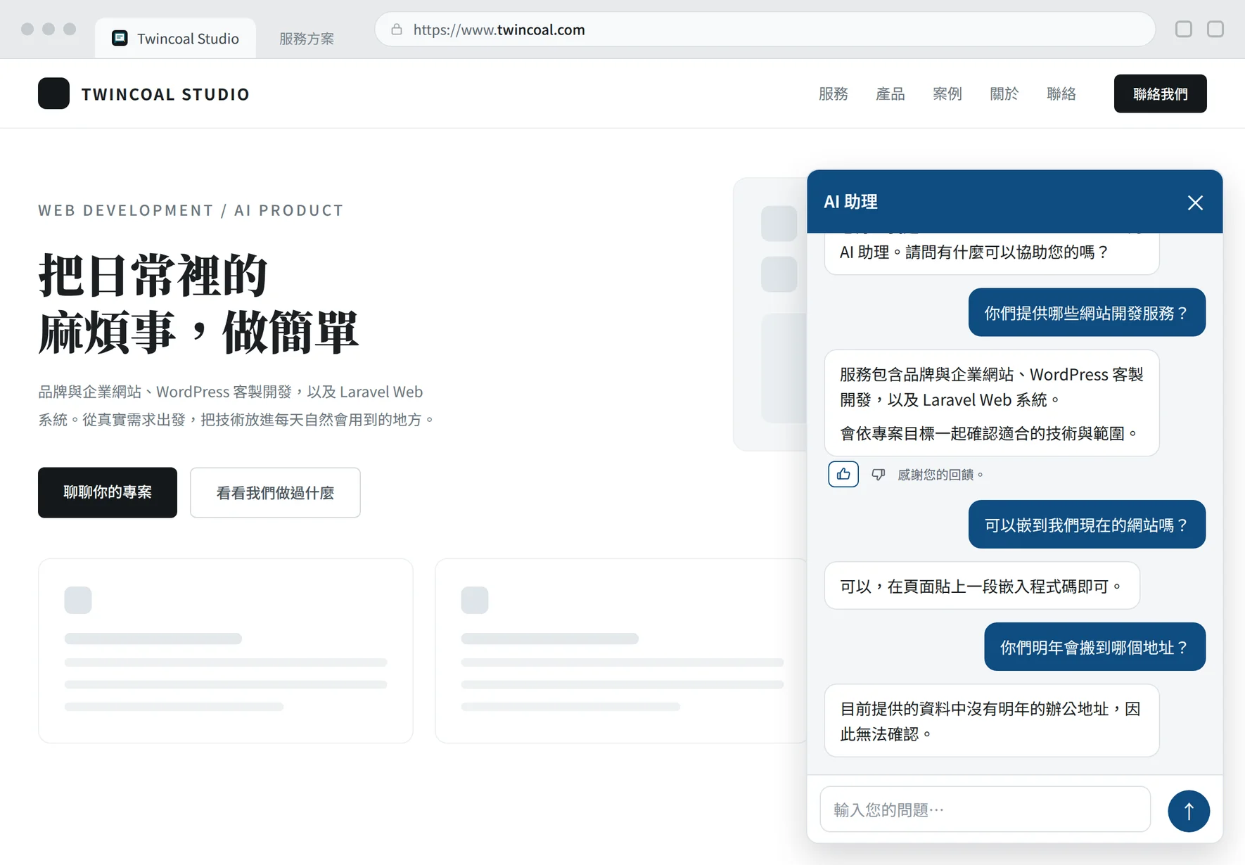Image resolution: width=1245 pixels, height=865 pixels.
Task: Click the reply 可以，在頁面貼上一段嵌入程式碼即可。
Action: (x=982, y=586)
